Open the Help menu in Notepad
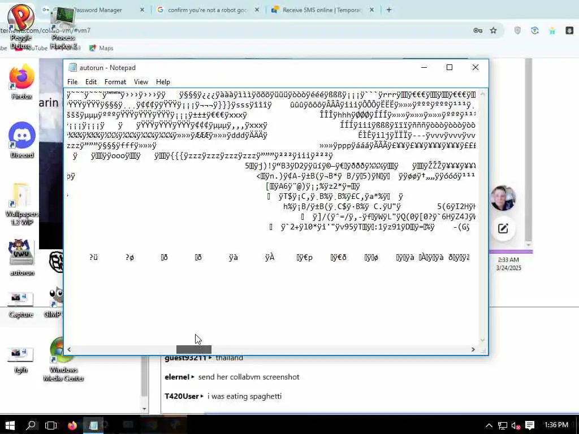Image resolution: width=579 pixels, height=434 pixels. click(x=163, y=82)
